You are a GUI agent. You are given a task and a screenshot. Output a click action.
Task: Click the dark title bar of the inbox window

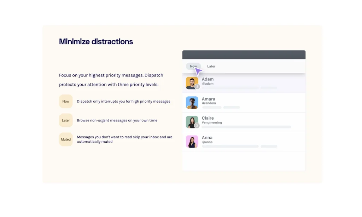[244, 54]
